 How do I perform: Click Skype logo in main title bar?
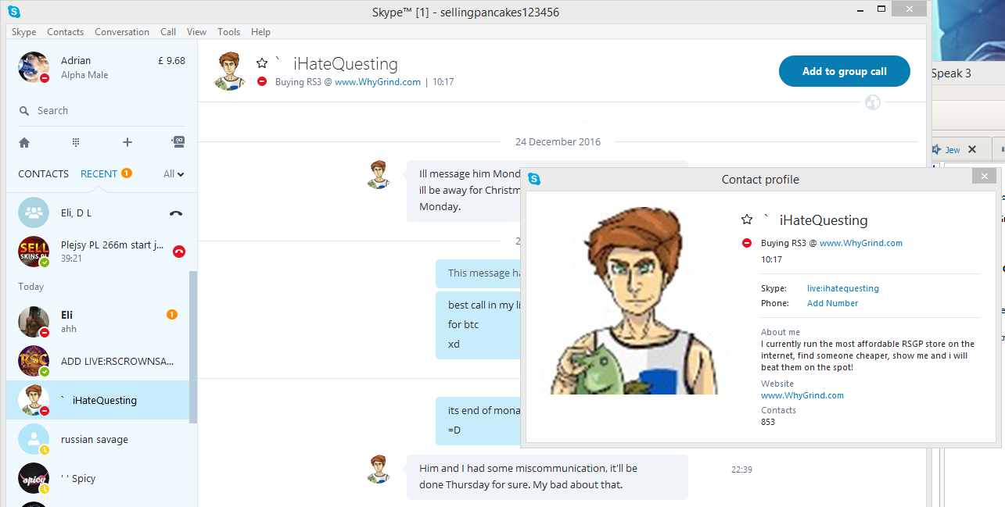point(15,12)
